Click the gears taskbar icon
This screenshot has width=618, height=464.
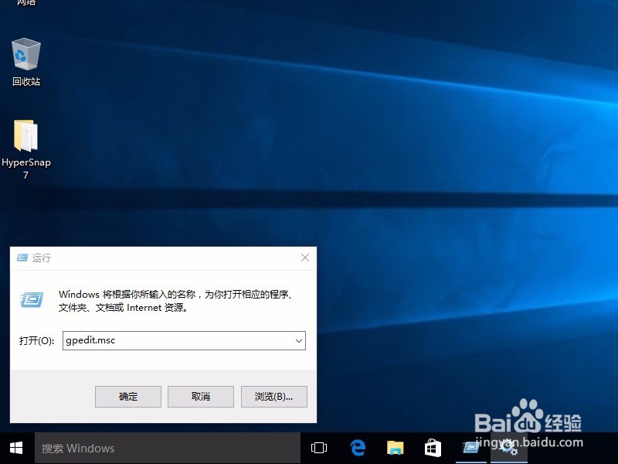pyautogui.click(x=508, y=448)
